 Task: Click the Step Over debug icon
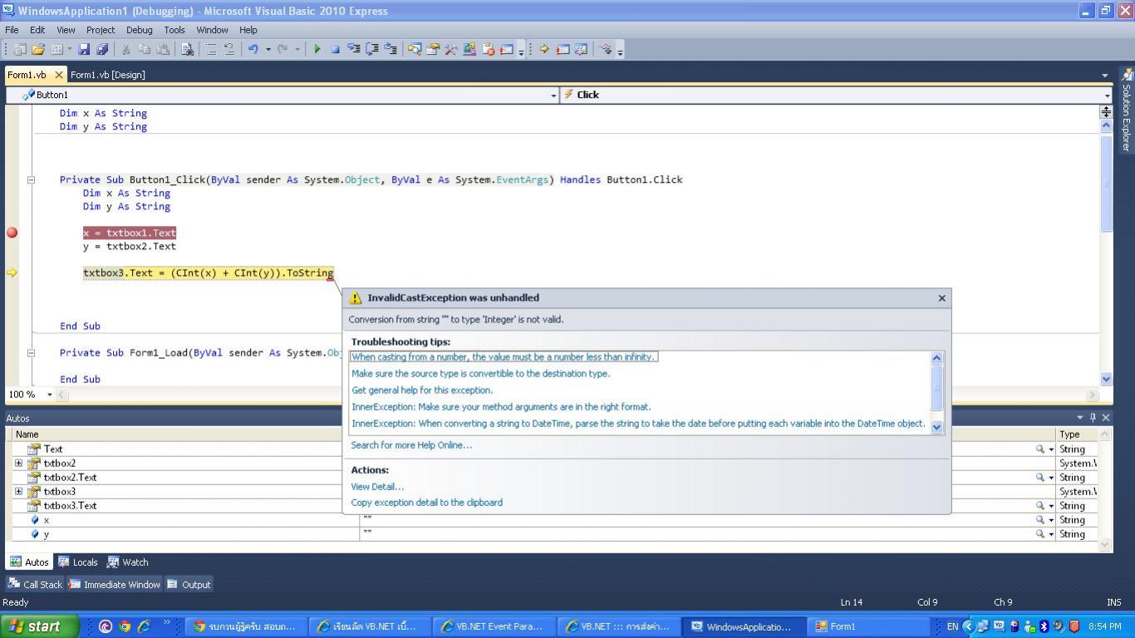tap(372, 49)
